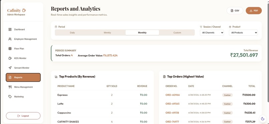
Task: Click the CHANNEL column header
Action: (227, 86)
